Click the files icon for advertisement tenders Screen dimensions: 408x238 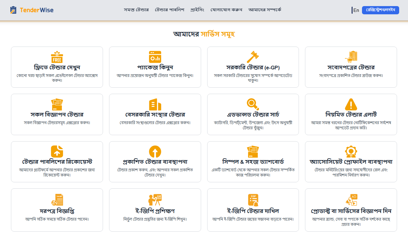point(57,104)
